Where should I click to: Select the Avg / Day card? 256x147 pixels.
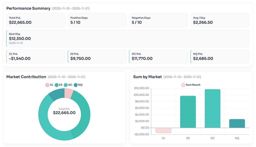220,20
